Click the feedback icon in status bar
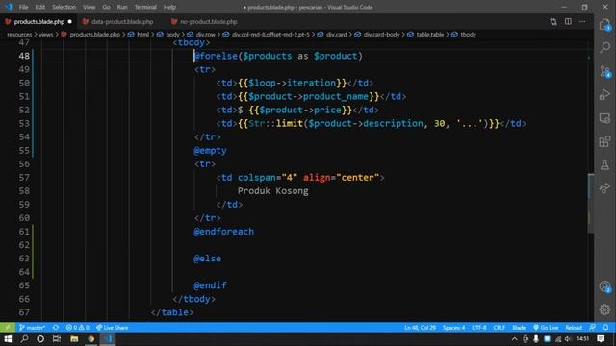 (x=593, y=328)
